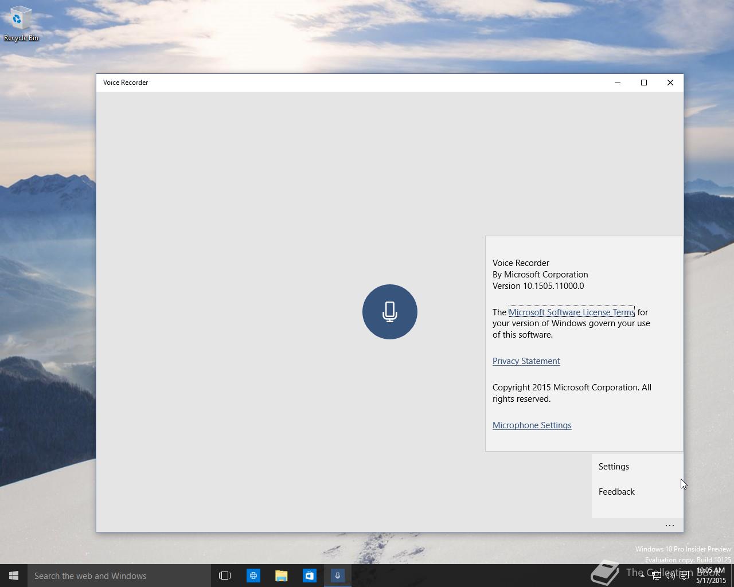The width and height of the screenshot is (734, 587).
Task: Show hidden system tray icons
Action: 642,576
